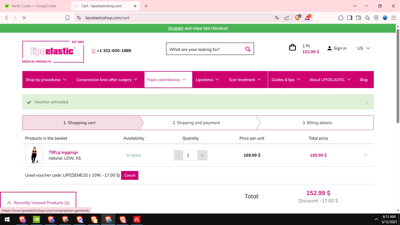Open Brave Wallet icon
The height and width of the screenshot is (225, 400).
point(358,18)
